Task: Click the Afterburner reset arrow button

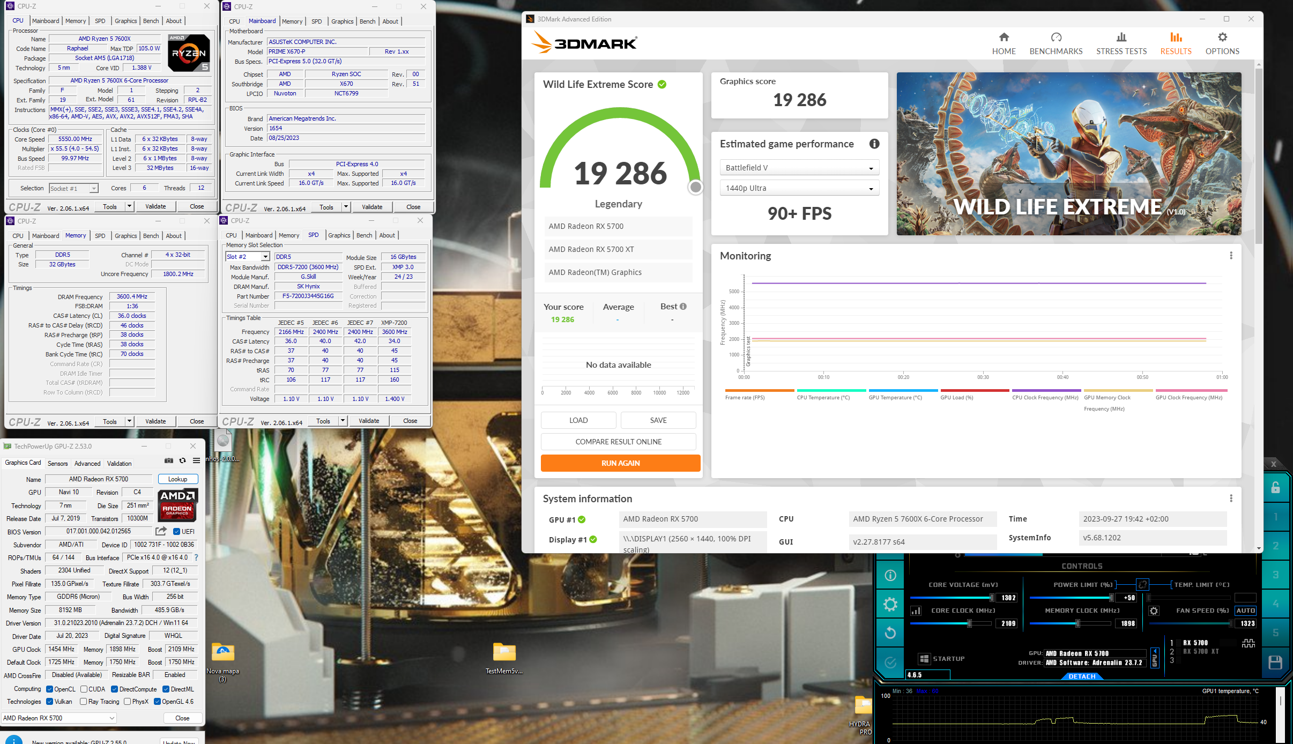Action: 890,633
